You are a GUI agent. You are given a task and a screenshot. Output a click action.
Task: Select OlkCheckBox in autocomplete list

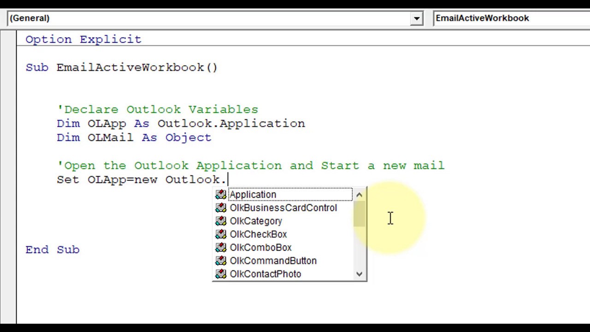pyautogui.click(x=258, y=234)
